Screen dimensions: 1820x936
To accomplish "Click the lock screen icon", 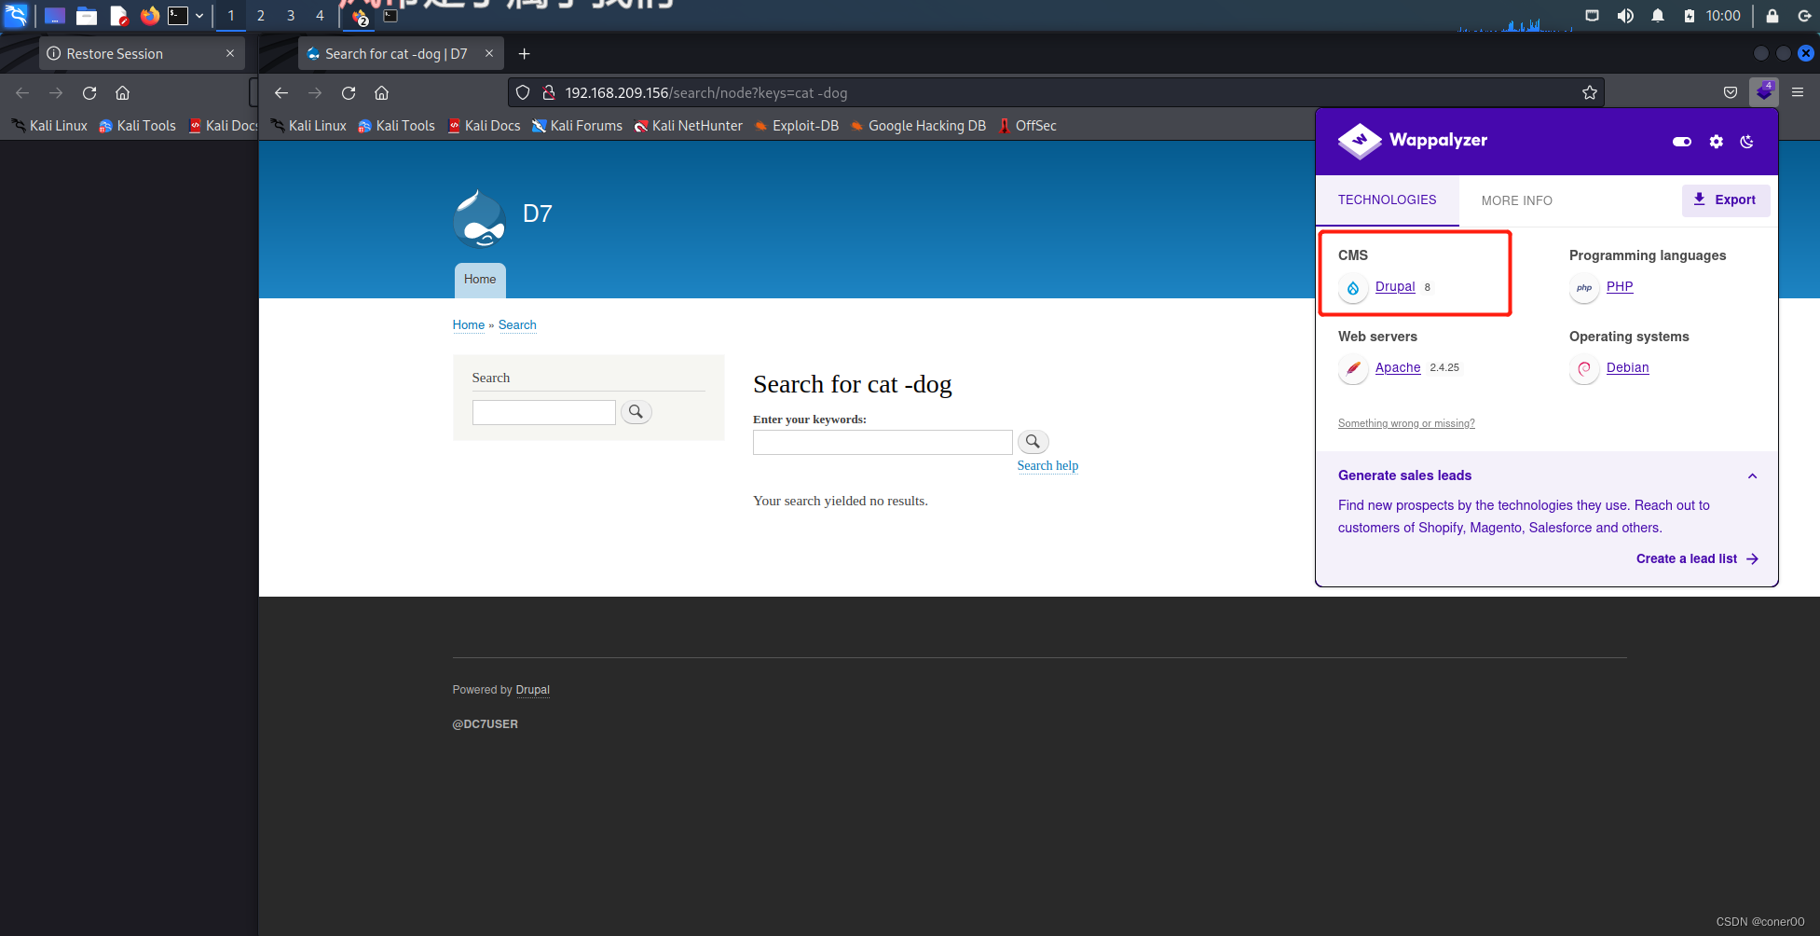I will coord(1772,15).
